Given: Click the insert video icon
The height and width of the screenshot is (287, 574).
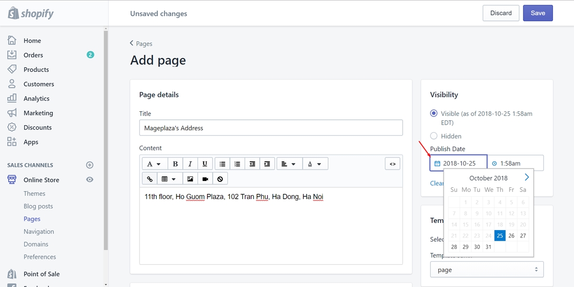Looking at the screenshot, I should pos(205,179).
